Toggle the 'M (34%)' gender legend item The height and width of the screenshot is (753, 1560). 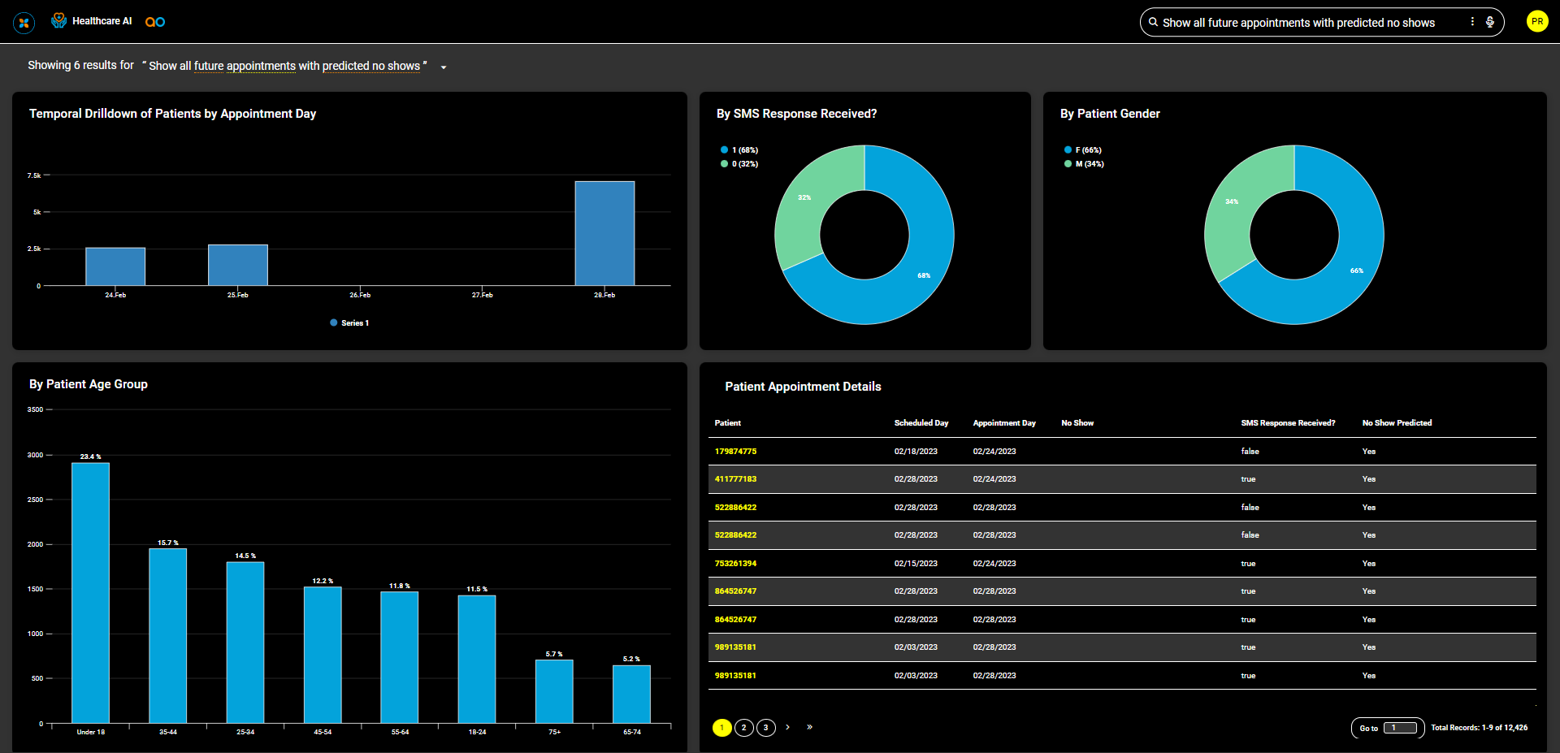tap(1084, 164)
